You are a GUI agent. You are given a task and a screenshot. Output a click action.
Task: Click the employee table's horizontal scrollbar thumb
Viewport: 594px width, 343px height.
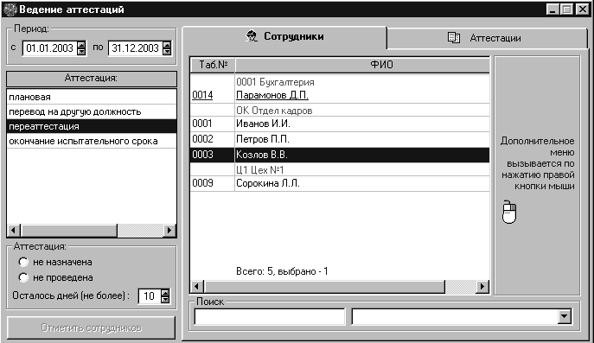coord(324,287)
